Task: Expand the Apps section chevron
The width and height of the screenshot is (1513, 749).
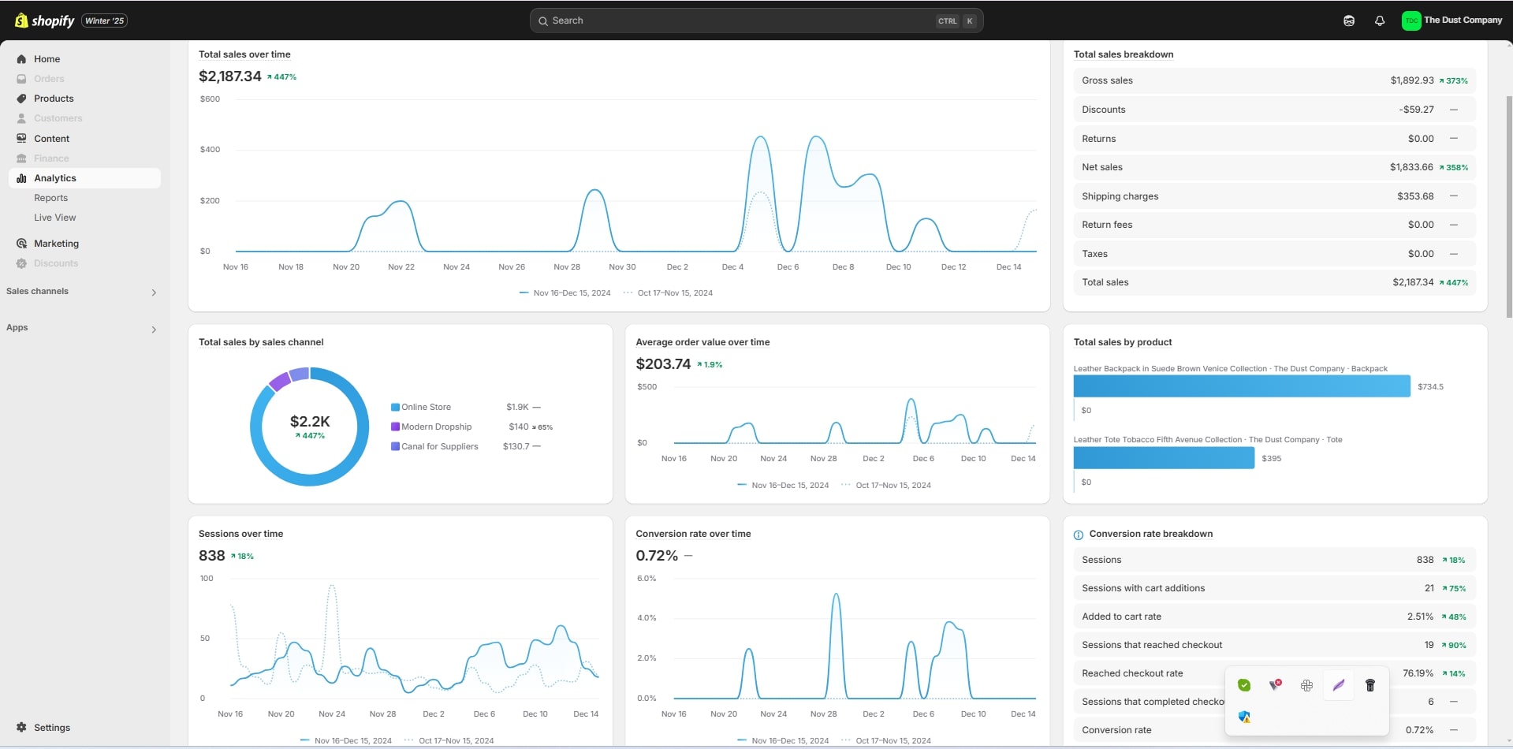Action: pyautogui.click(x=154, y=330)
